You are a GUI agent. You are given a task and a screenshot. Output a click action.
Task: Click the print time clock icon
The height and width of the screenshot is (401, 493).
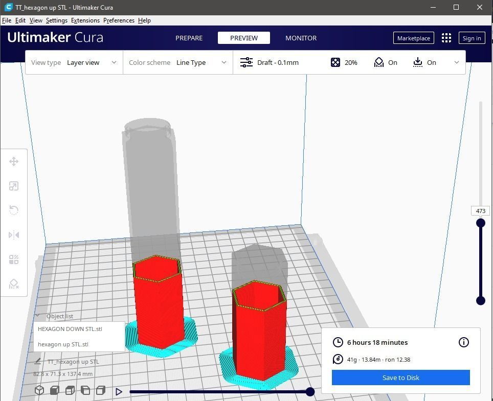[338, 342]
